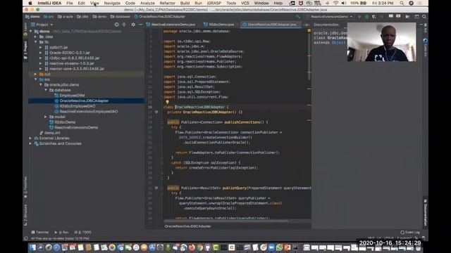
Task: Open the Refactor menu
Action: [168, 3]
